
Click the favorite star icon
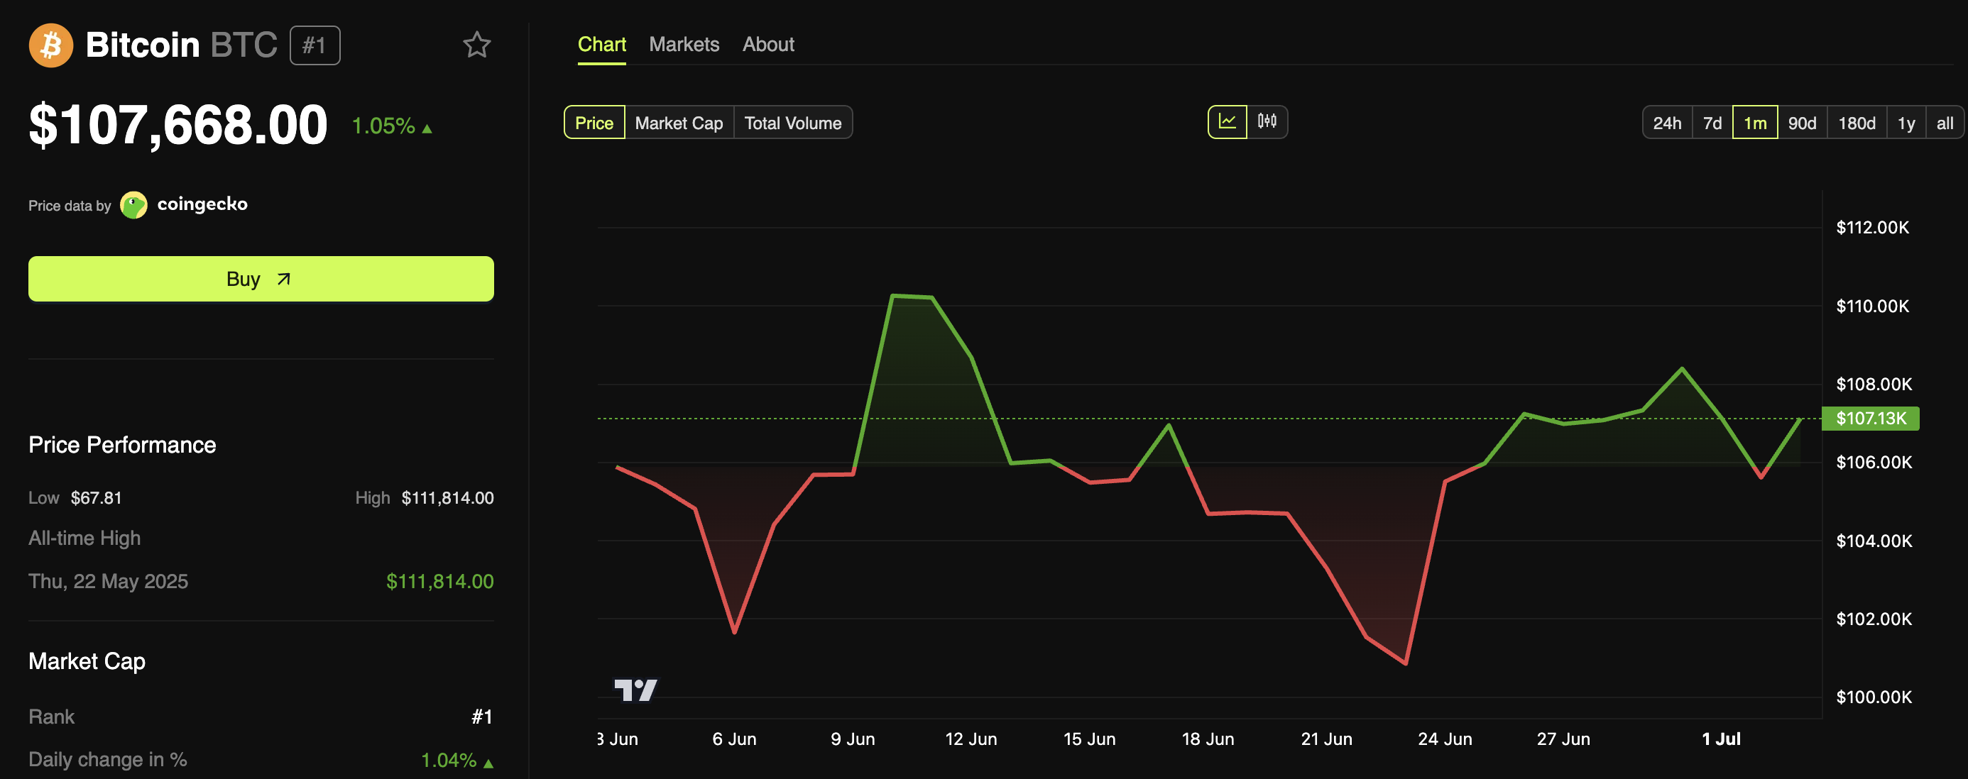pyautogui.click(x=476, y=45)
